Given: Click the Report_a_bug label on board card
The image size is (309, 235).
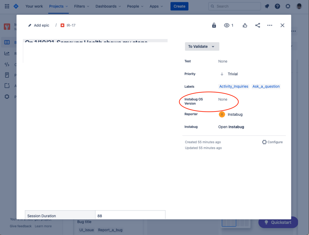Looking at the screenshot, I should pyautogui.click(x=110, y=230).
